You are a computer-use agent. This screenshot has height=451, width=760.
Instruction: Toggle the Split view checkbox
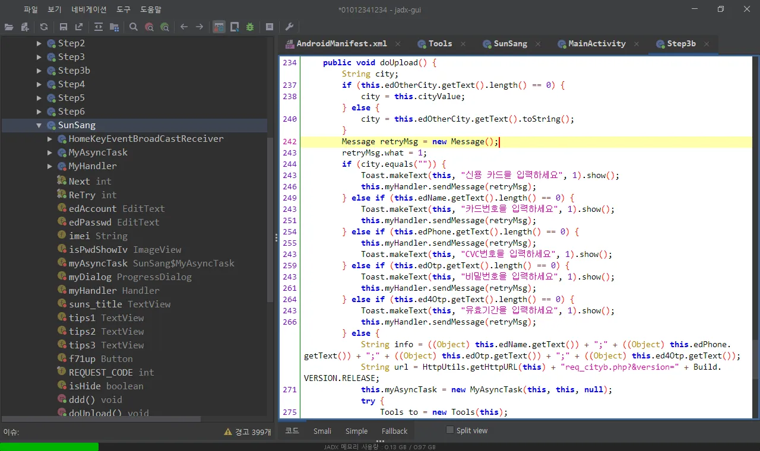(450, 430)
